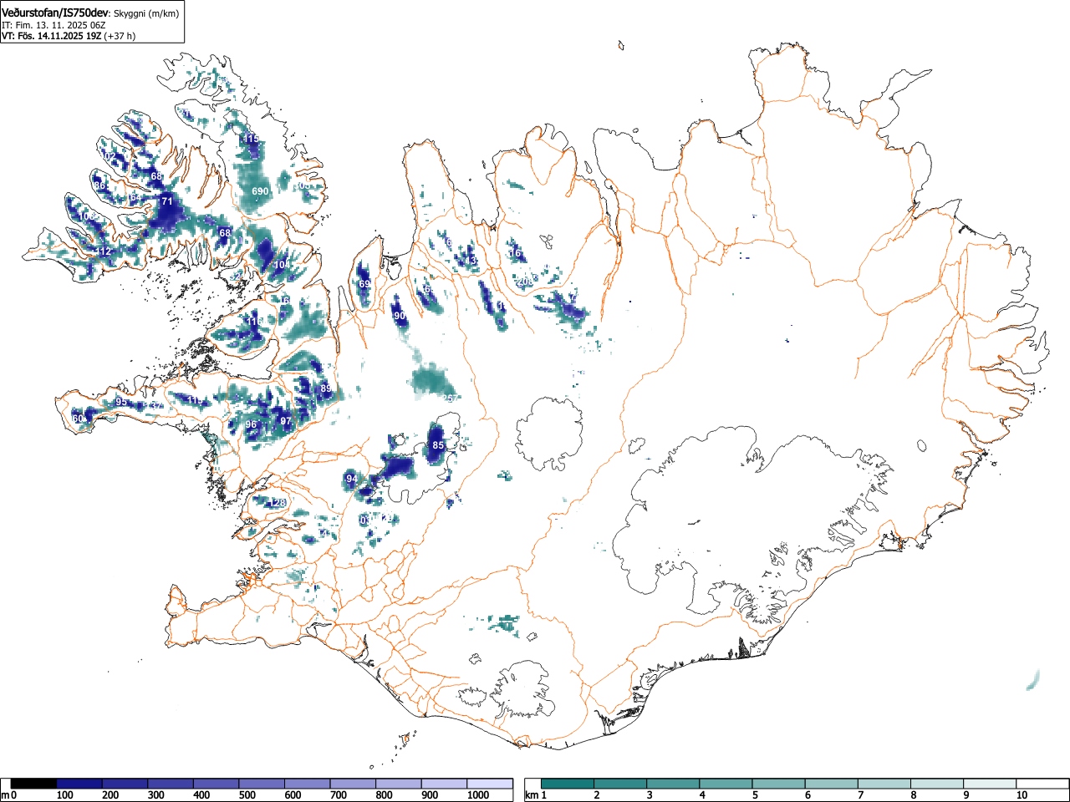
Task: Click the 600 tick label on meter scale
Action: click(293, 795)
